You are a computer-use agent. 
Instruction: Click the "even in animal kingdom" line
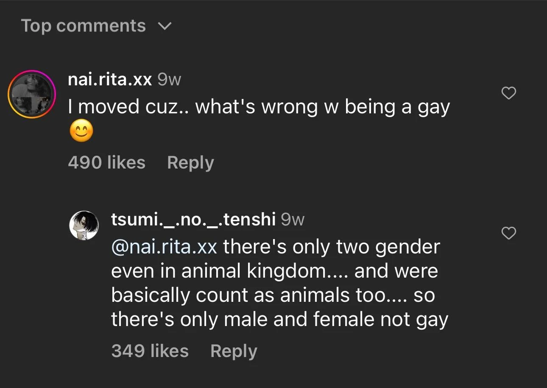coord(274,271)
